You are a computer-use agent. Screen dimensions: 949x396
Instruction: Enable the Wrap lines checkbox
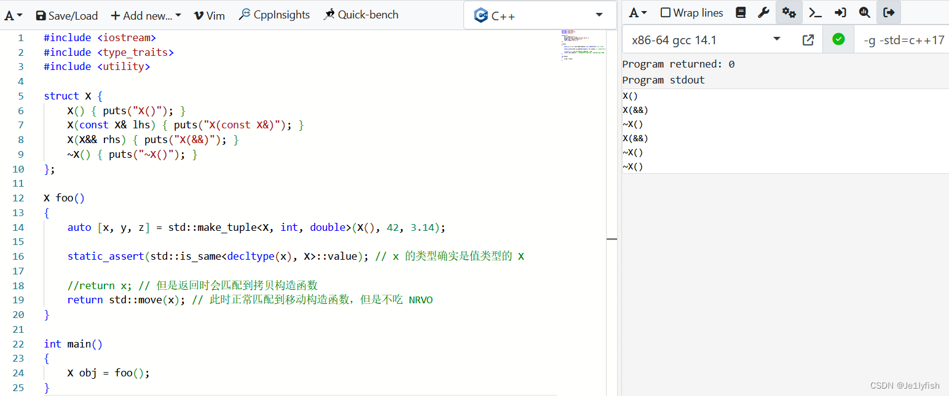[666, 12]
